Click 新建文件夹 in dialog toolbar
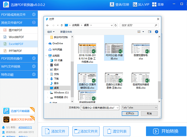The height and width of the screenshot is (137, 187). tap(66, 32)
